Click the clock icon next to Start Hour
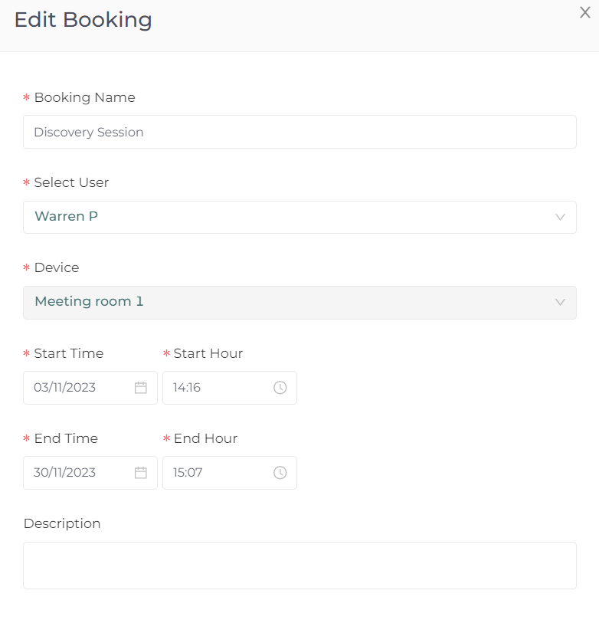Viewport: 599px width, 633px height. pyautogui.click(x=280, y=388)
